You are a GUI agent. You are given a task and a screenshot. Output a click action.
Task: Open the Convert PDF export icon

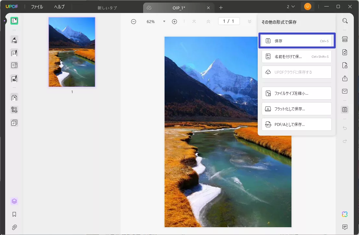point(345,52)
